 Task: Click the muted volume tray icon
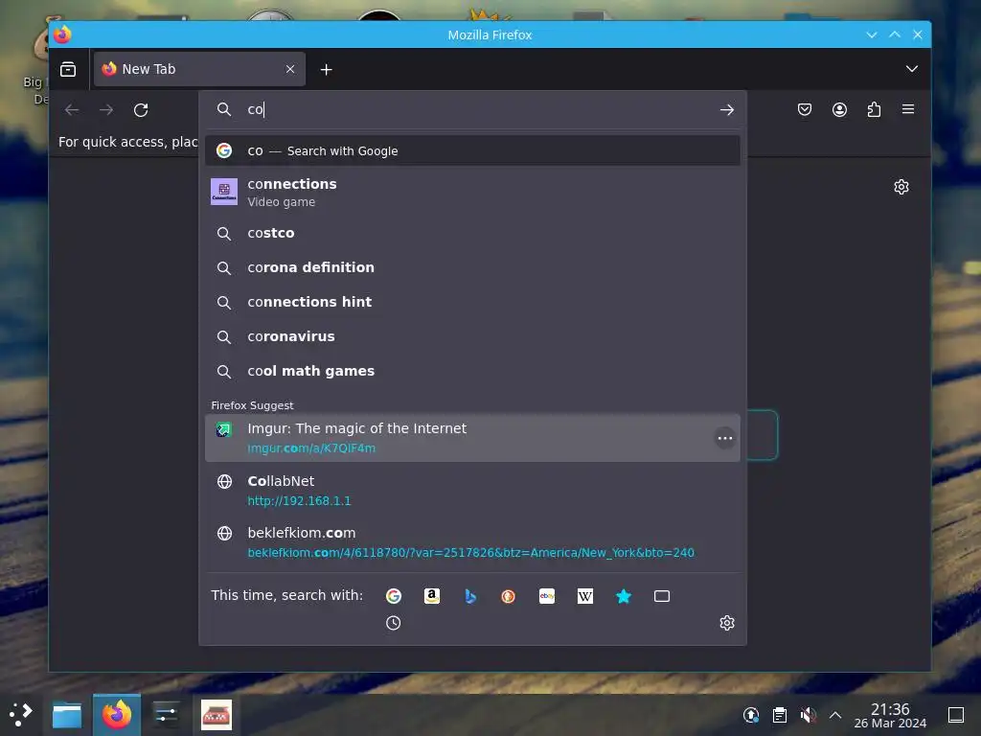coord(808,715)
